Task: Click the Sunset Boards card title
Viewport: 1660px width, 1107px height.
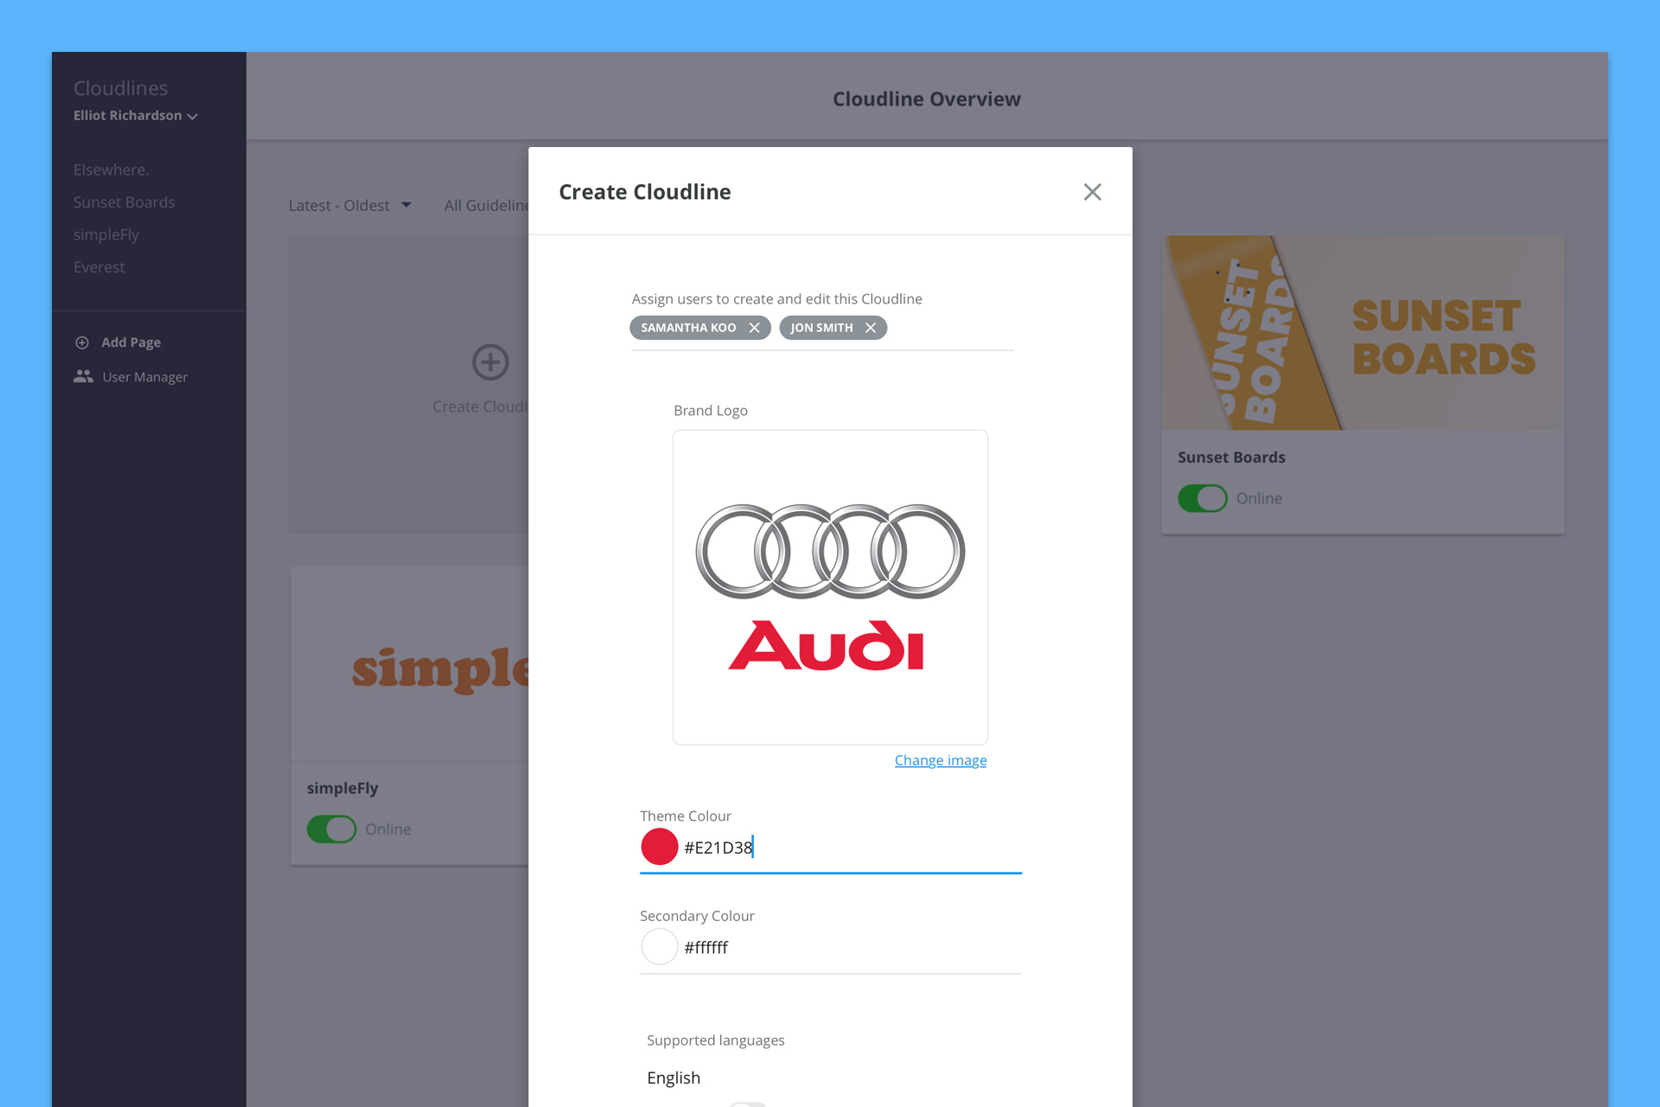Action: point(1231,458)
